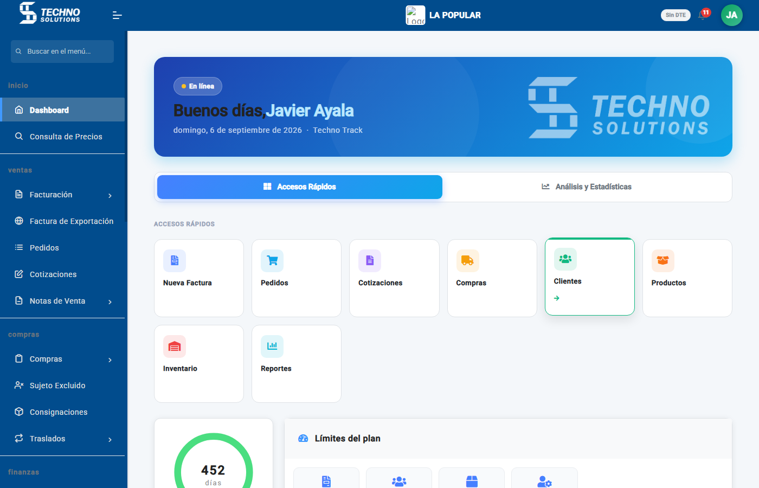This screenshot has height=488, width=759.
Task: Click the LA POPULAR company name
Action: (455, 15)
